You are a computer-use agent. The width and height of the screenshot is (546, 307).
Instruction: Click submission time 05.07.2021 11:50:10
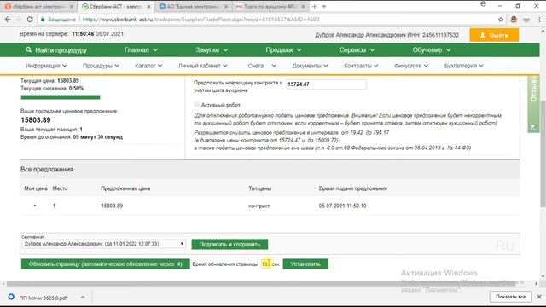(x=342, y=206)
